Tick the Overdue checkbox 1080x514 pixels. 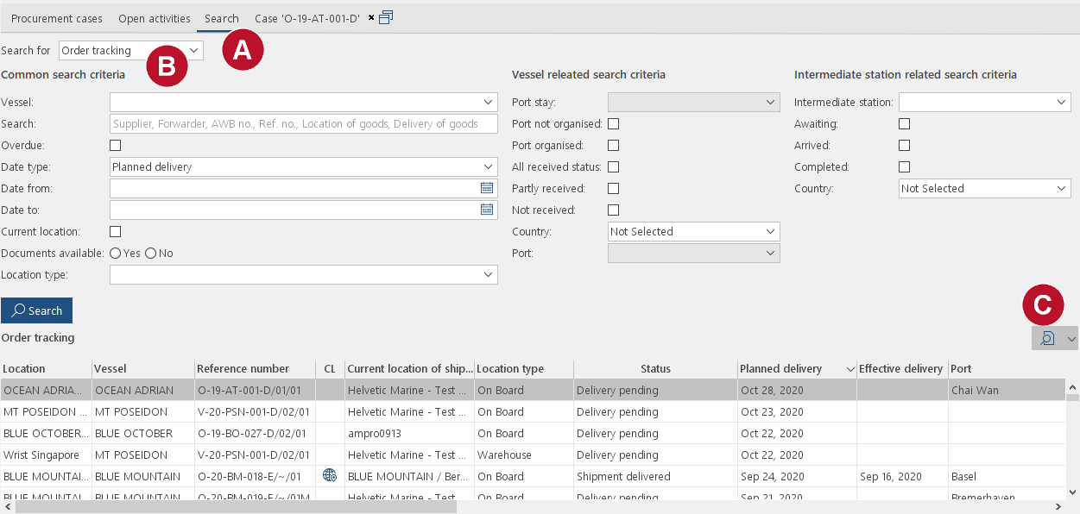[116, 146]
